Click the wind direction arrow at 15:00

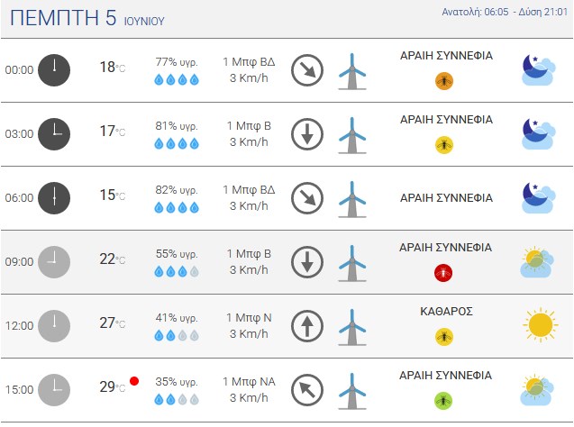pos(307,390)
